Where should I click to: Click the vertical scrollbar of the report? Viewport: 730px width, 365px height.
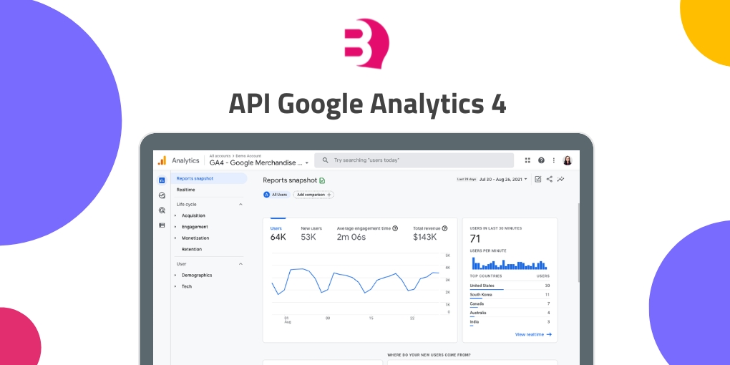point(579,242)
